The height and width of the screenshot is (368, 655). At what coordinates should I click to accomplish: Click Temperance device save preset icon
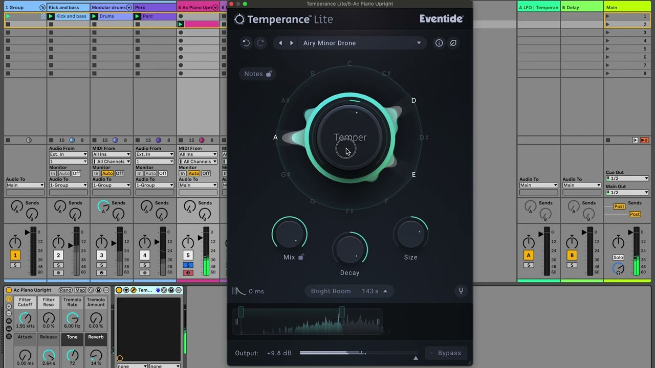tap(171, 290)
